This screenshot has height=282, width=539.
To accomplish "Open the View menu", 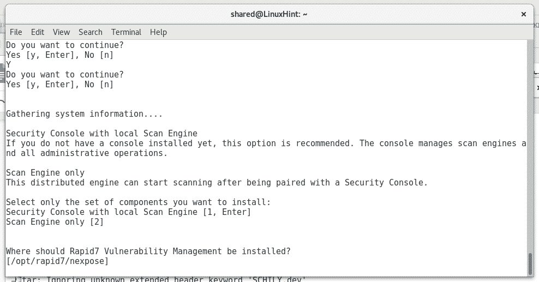I will coord(61,32).
